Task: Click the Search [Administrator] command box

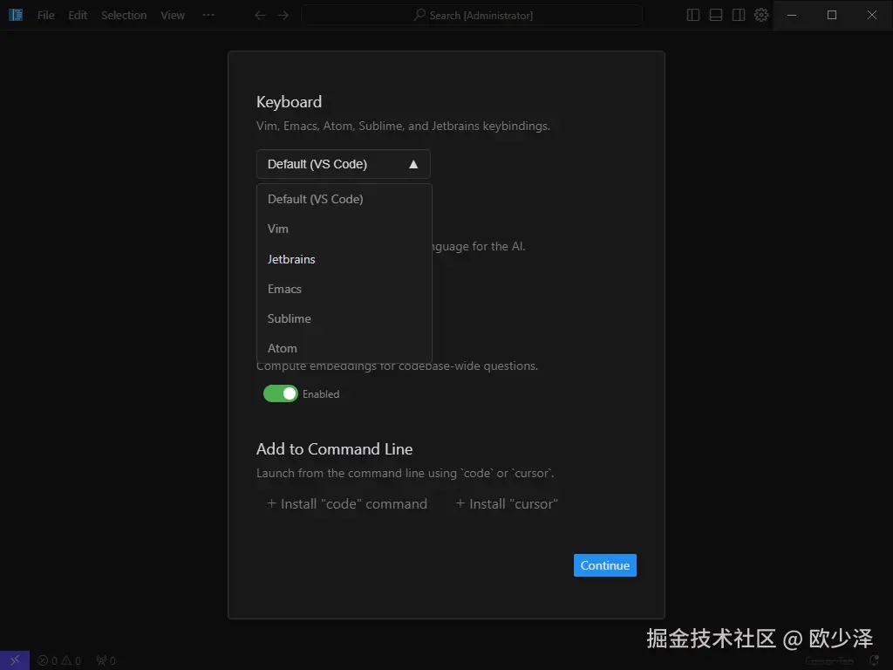Action: tap(472, 16)
